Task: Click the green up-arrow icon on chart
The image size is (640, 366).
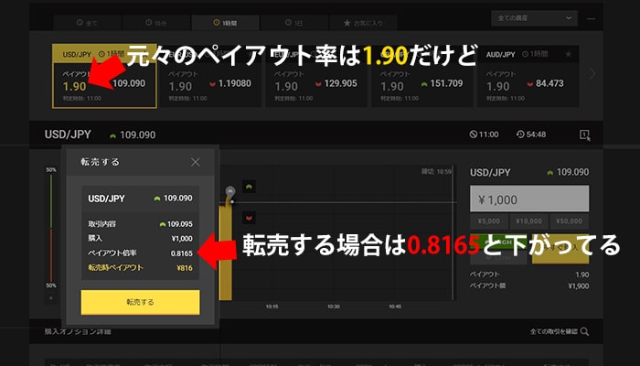Action: 249,187
